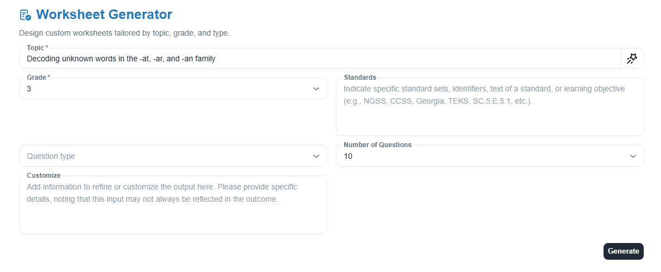Open the Question type dropdown
The width and height of the screenshot is (661, 272).
[x=167, y=156]
